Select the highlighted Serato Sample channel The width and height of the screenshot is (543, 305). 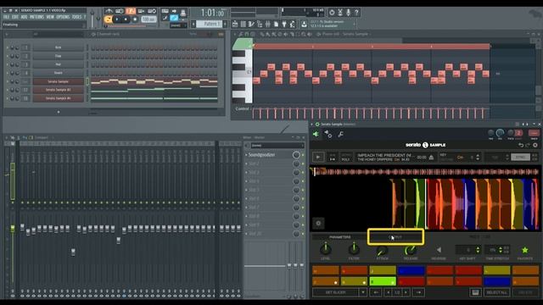pyautogui.click(x=59, y=81)
